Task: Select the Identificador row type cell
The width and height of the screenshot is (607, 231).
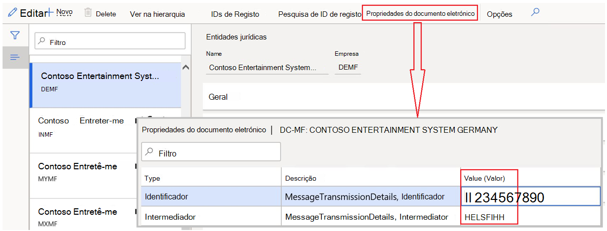Action: pos(212,196)
